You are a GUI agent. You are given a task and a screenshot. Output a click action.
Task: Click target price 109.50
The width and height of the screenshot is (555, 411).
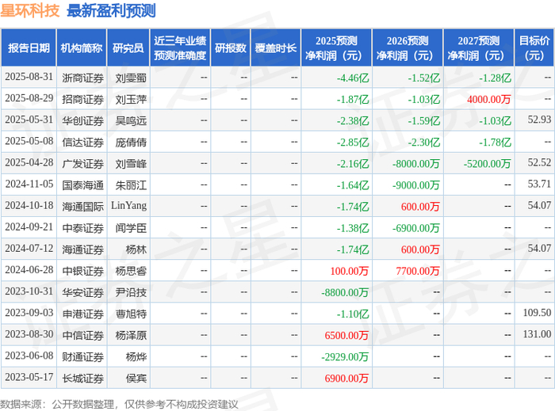coord(537,313)
